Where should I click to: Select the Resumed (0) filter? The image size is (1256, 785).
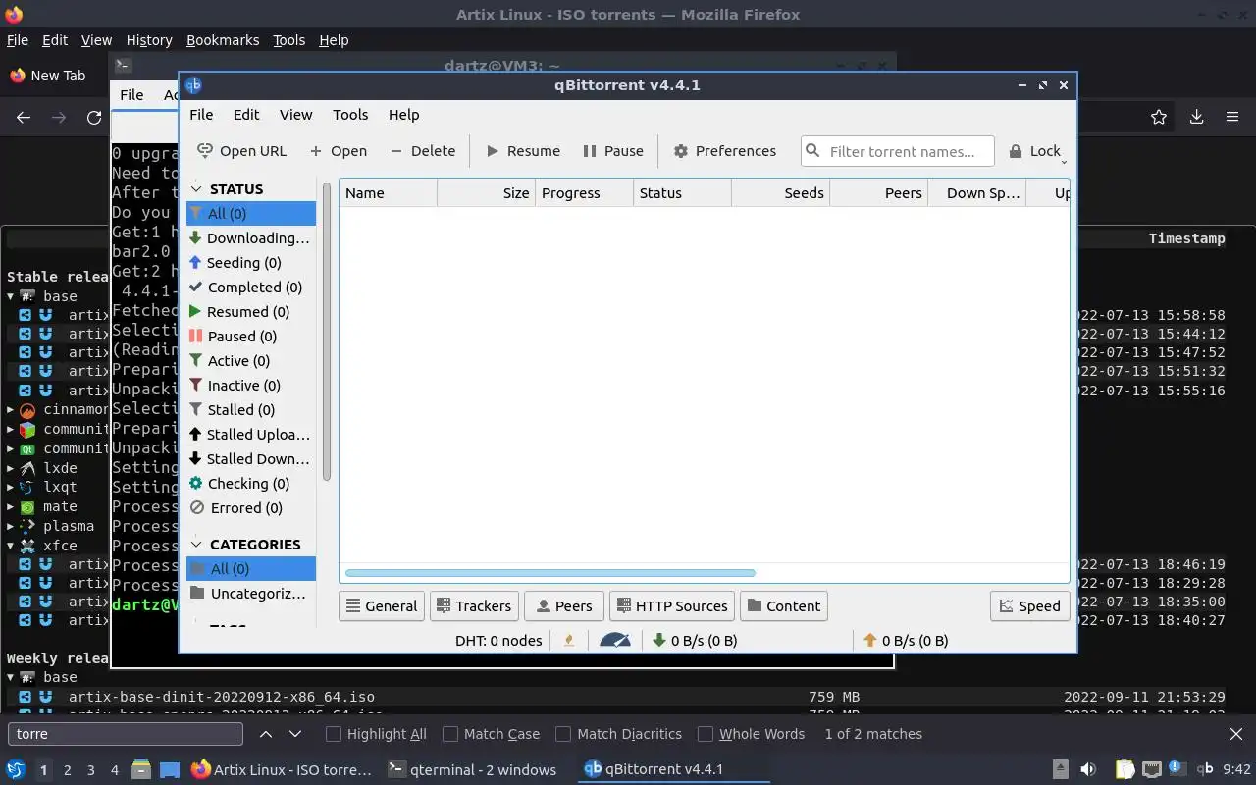[251, 312]
